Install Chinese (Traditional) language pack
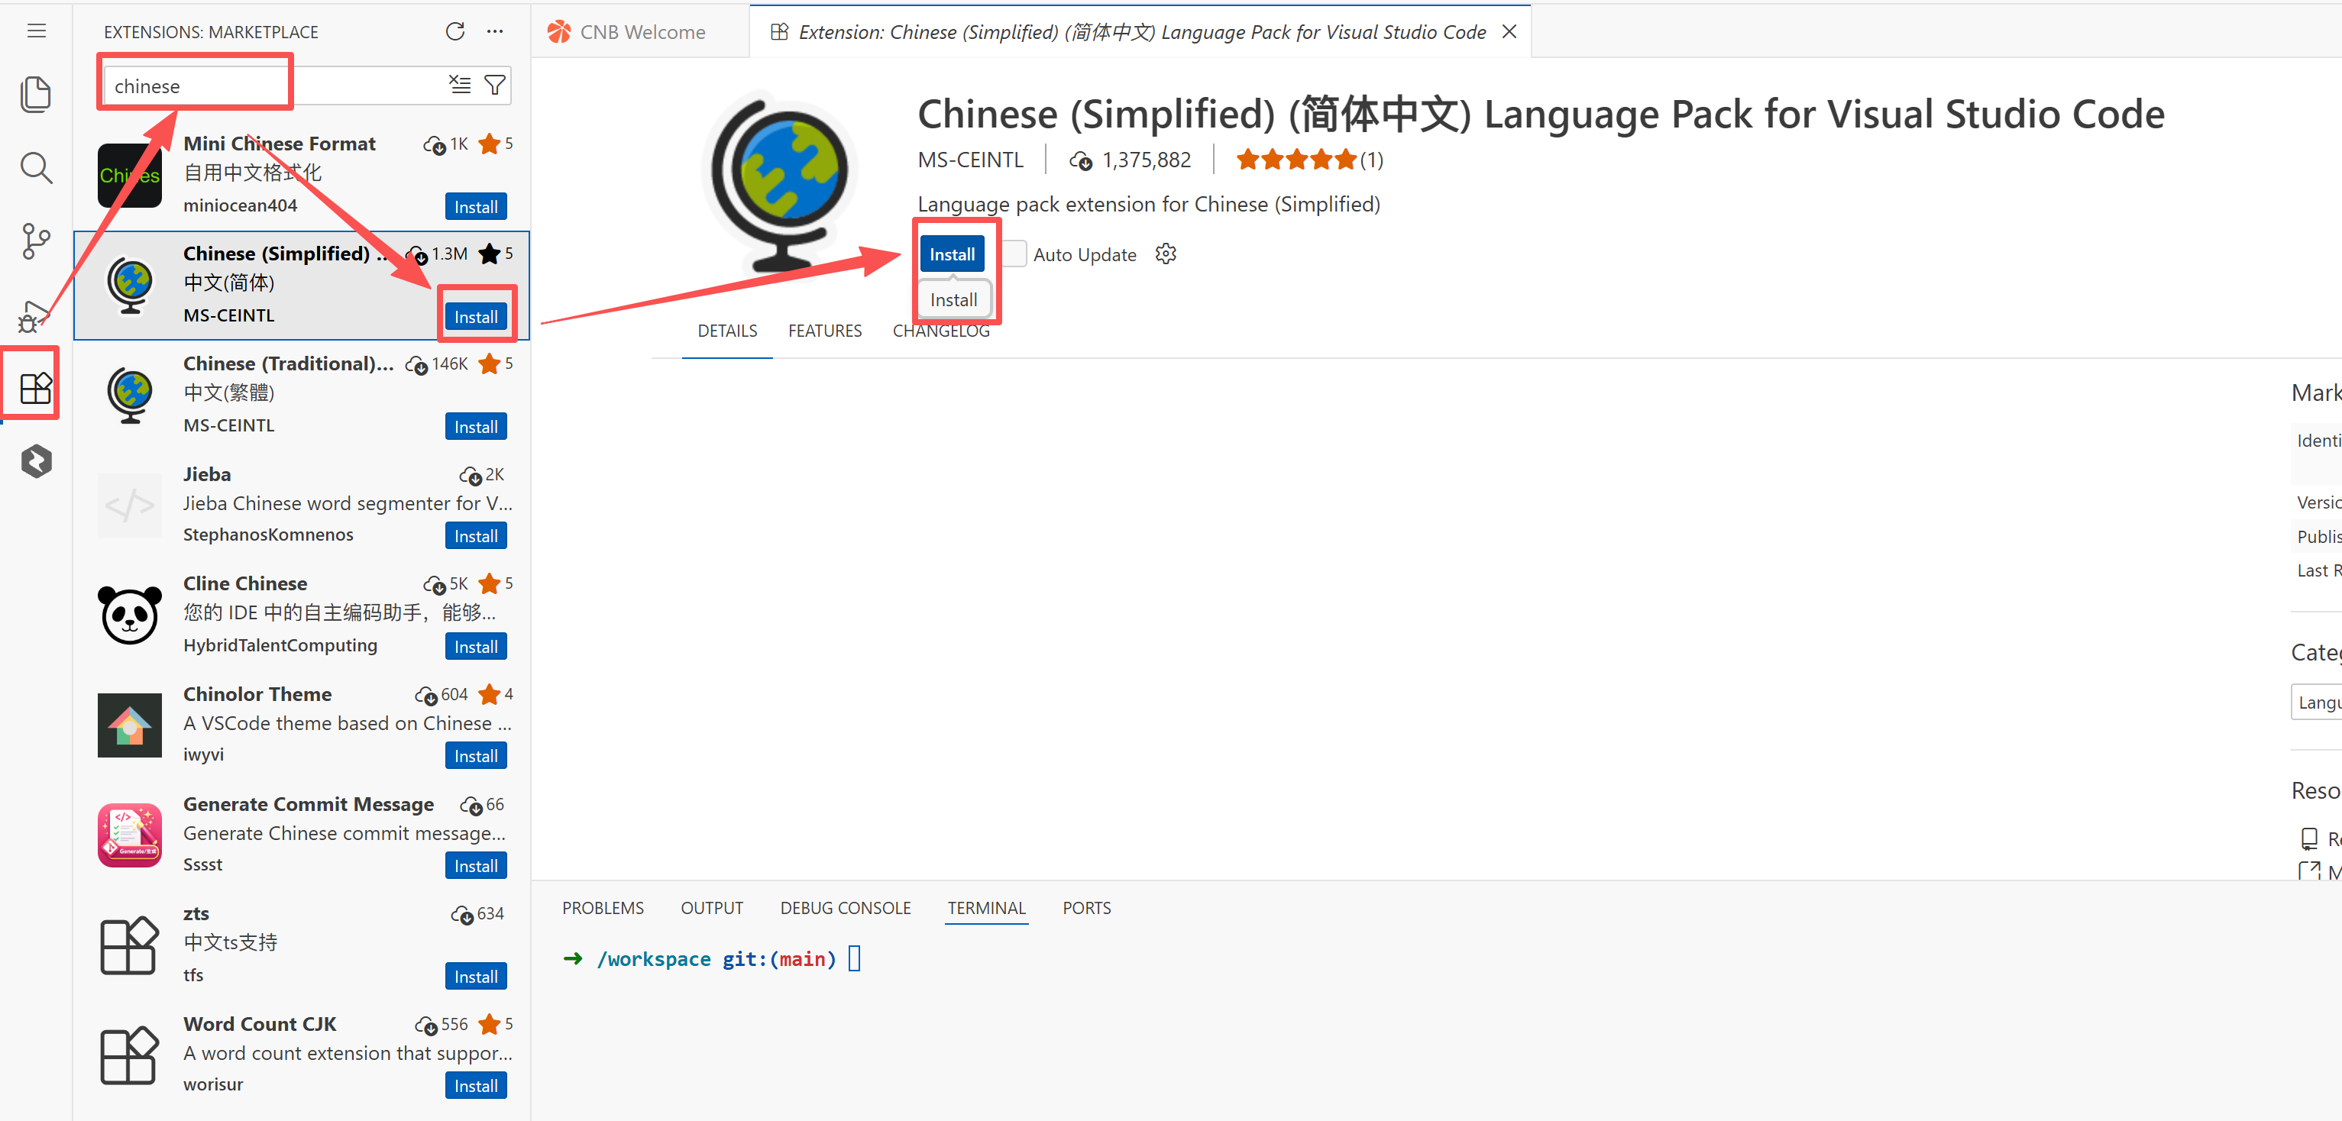The height and width of the screenshot is (1121, 2342). [475, 428]
